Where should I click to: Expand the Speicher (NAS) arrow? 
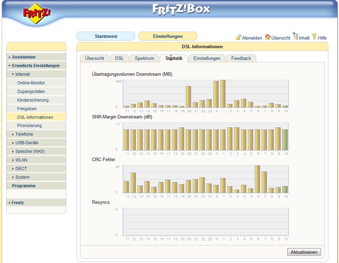(x=13, y=151)
